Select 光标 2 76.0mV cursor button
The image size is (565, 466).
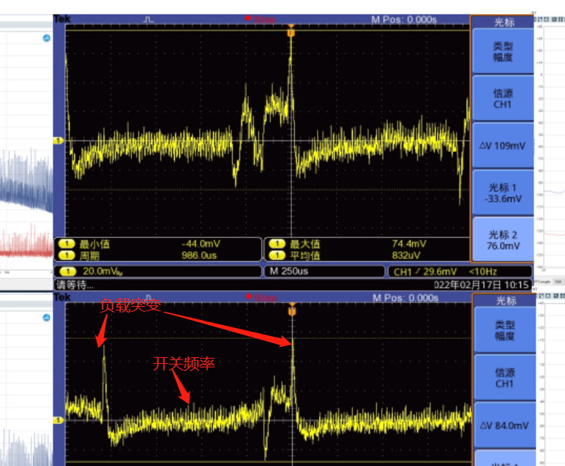(503, 240)
